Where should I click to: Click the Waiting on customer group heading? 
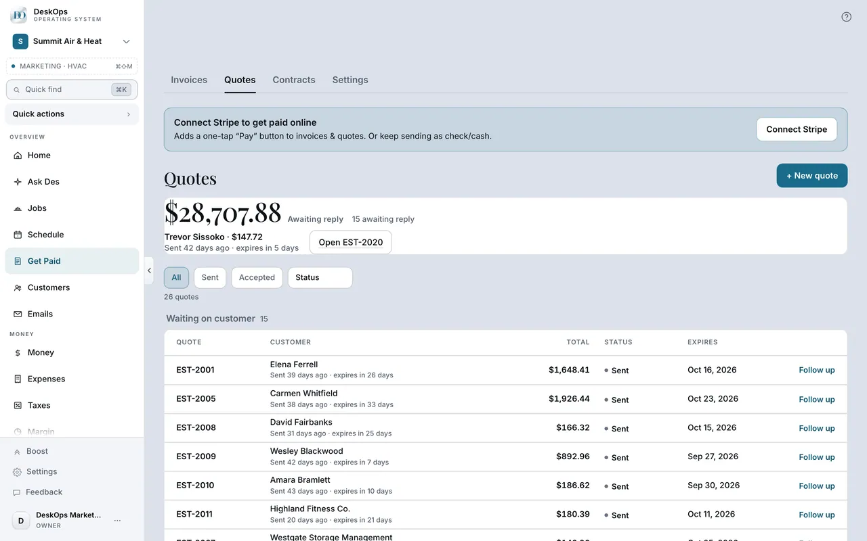tap(211, 319)
